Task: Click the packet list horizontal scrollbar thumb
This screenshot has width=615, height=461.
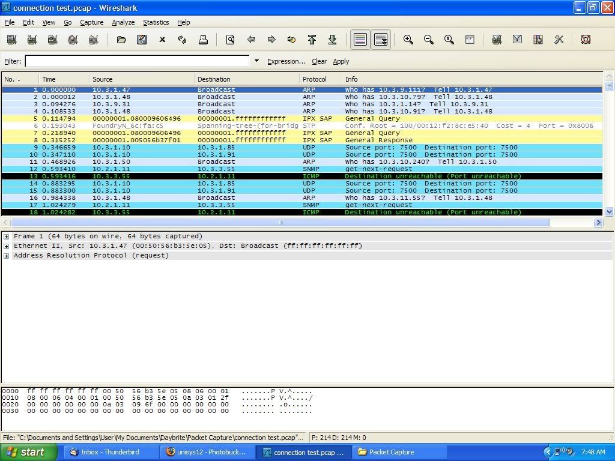Action: (280, 223)
